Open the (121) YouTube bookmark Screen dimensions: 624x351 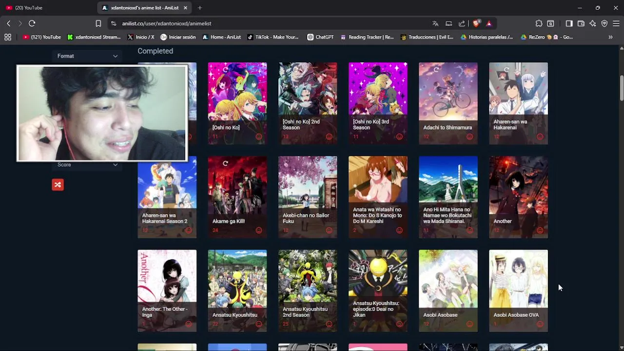coord(42,37)
